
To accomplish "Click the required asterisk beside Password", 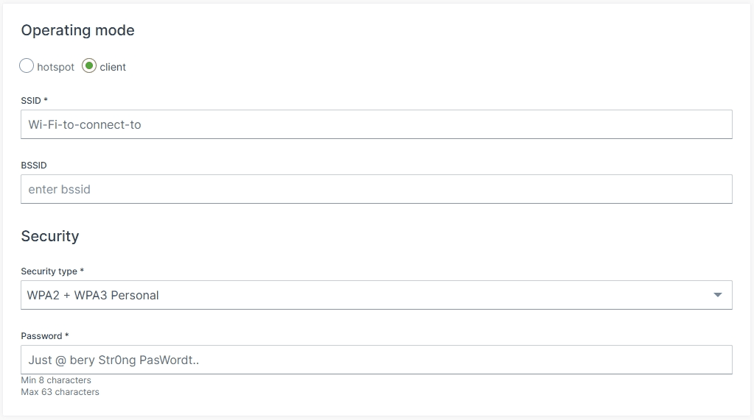I will pyautogui.click(x=67, y=335).
